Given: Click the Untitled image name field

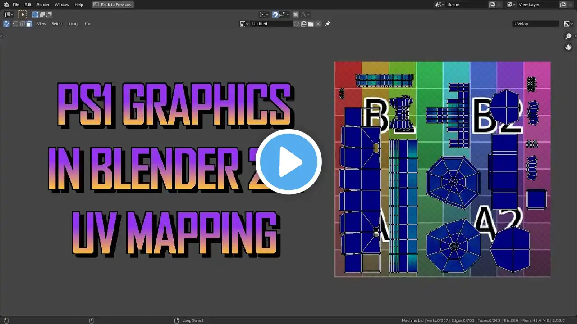Looking at the screenshot, I should 271,24.
